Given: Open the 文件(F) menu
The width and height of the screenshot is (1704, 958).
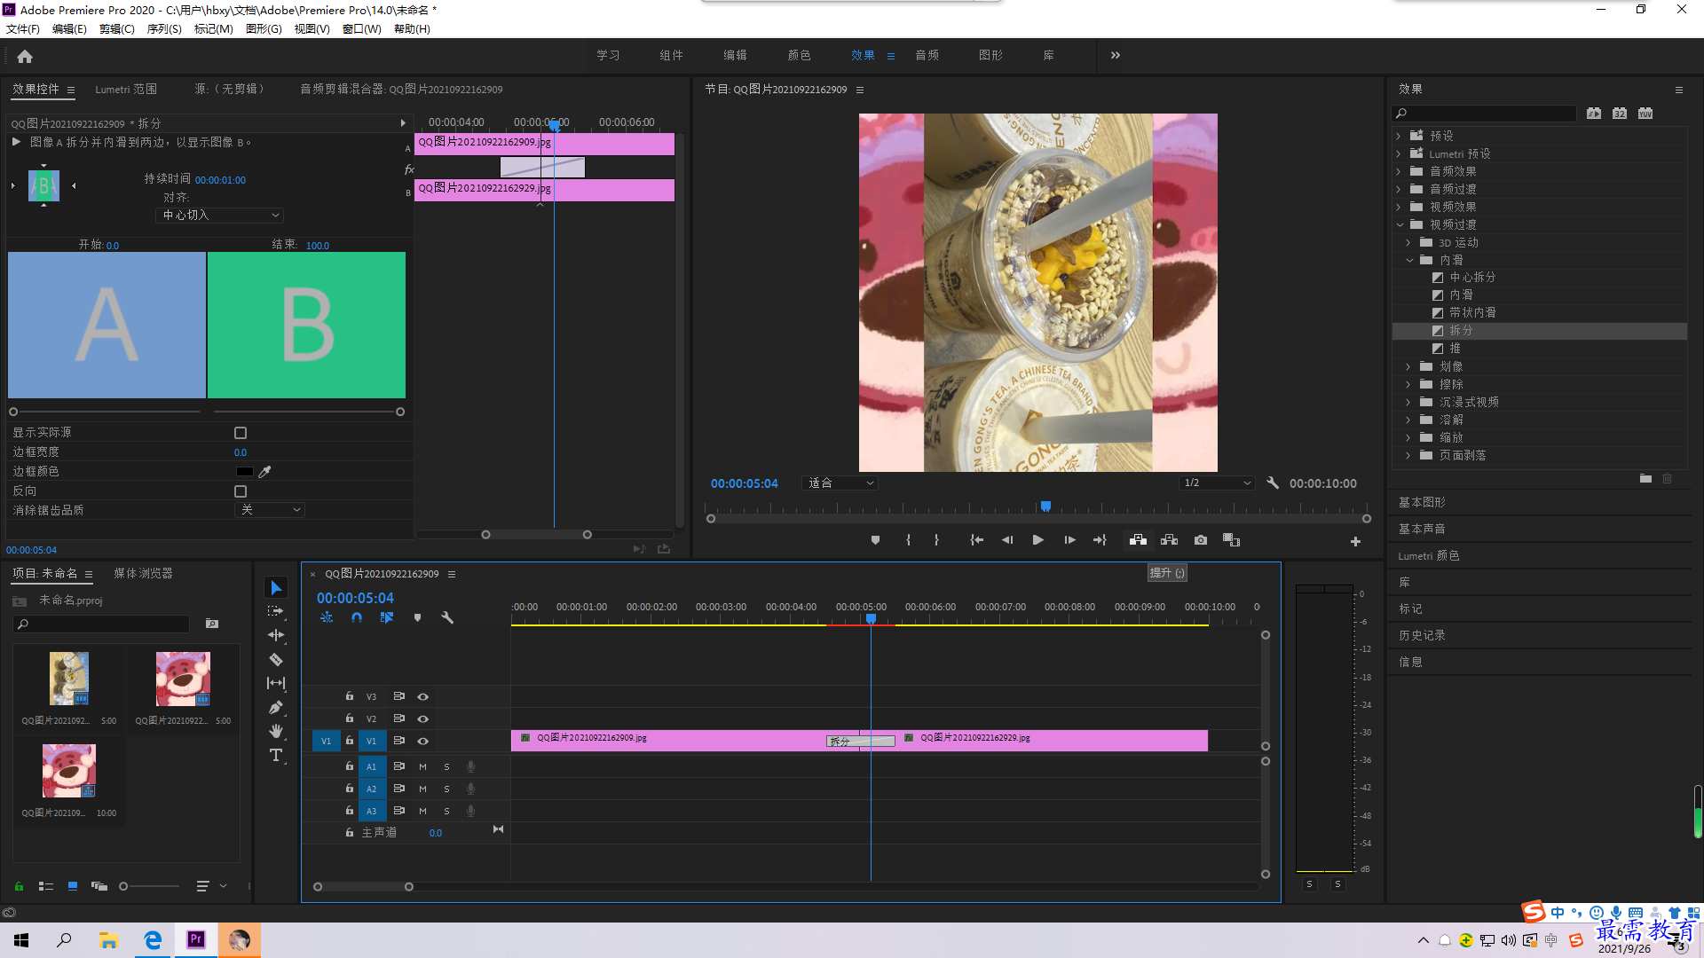Looking at the screenshot, I should coord(23,29).
